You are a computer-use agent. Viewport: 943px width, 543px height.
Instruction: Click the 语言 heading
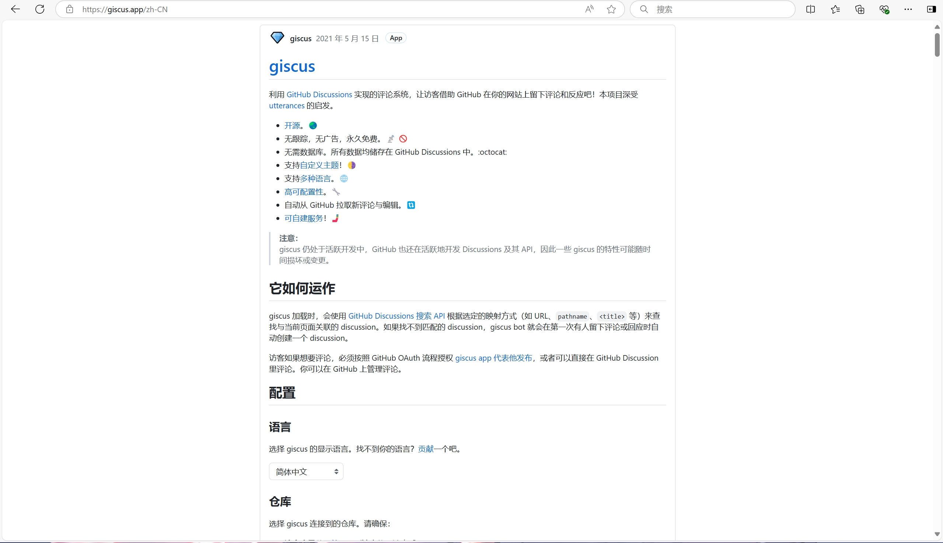pyautogui.click(x=280, y=427)
